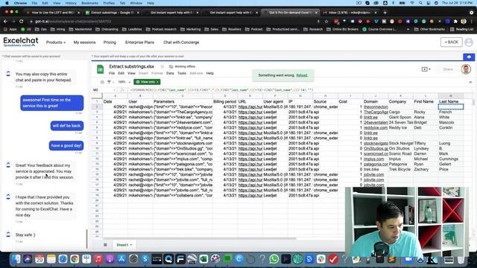Open Excel from the Dock
The image size is (477, 268).
click(203, 259)
